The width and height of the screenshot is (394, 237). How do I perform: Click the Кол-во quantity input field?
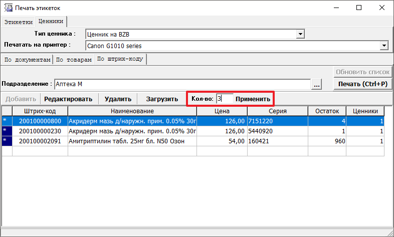[224, 99]
